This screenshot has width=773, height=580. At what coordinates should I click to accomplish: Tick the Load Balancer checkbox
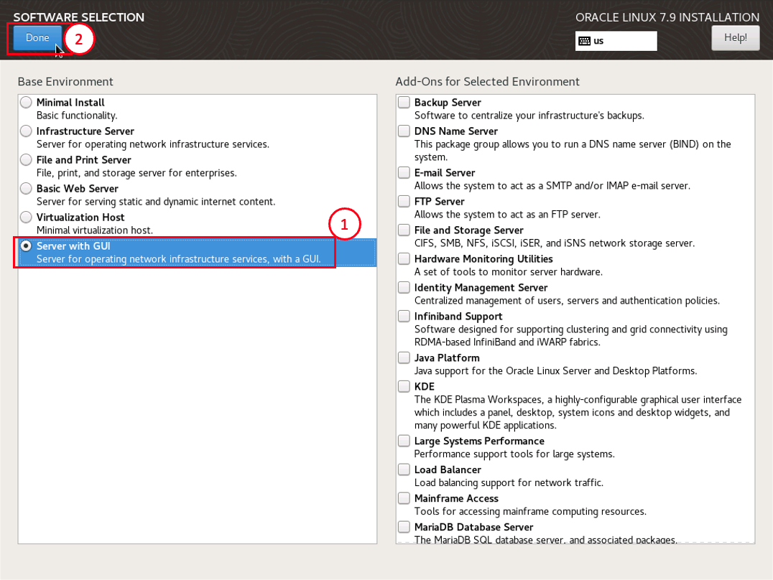tap(404, 470)
